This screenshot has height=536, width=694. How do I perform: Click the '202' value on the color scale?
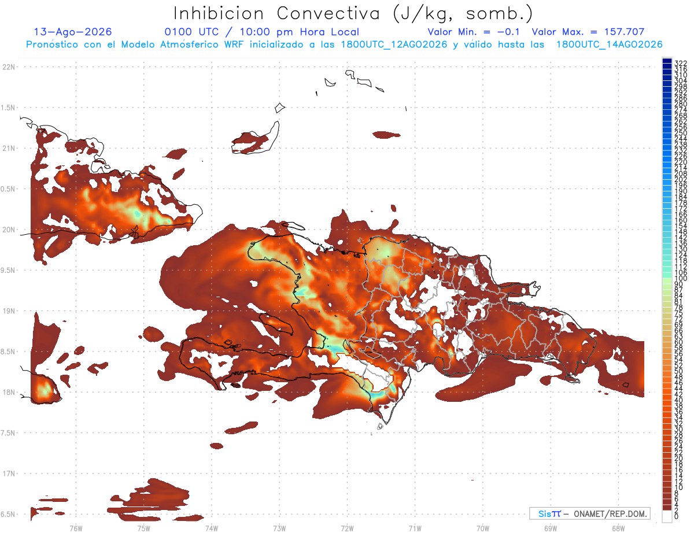(x=681, y=179)
